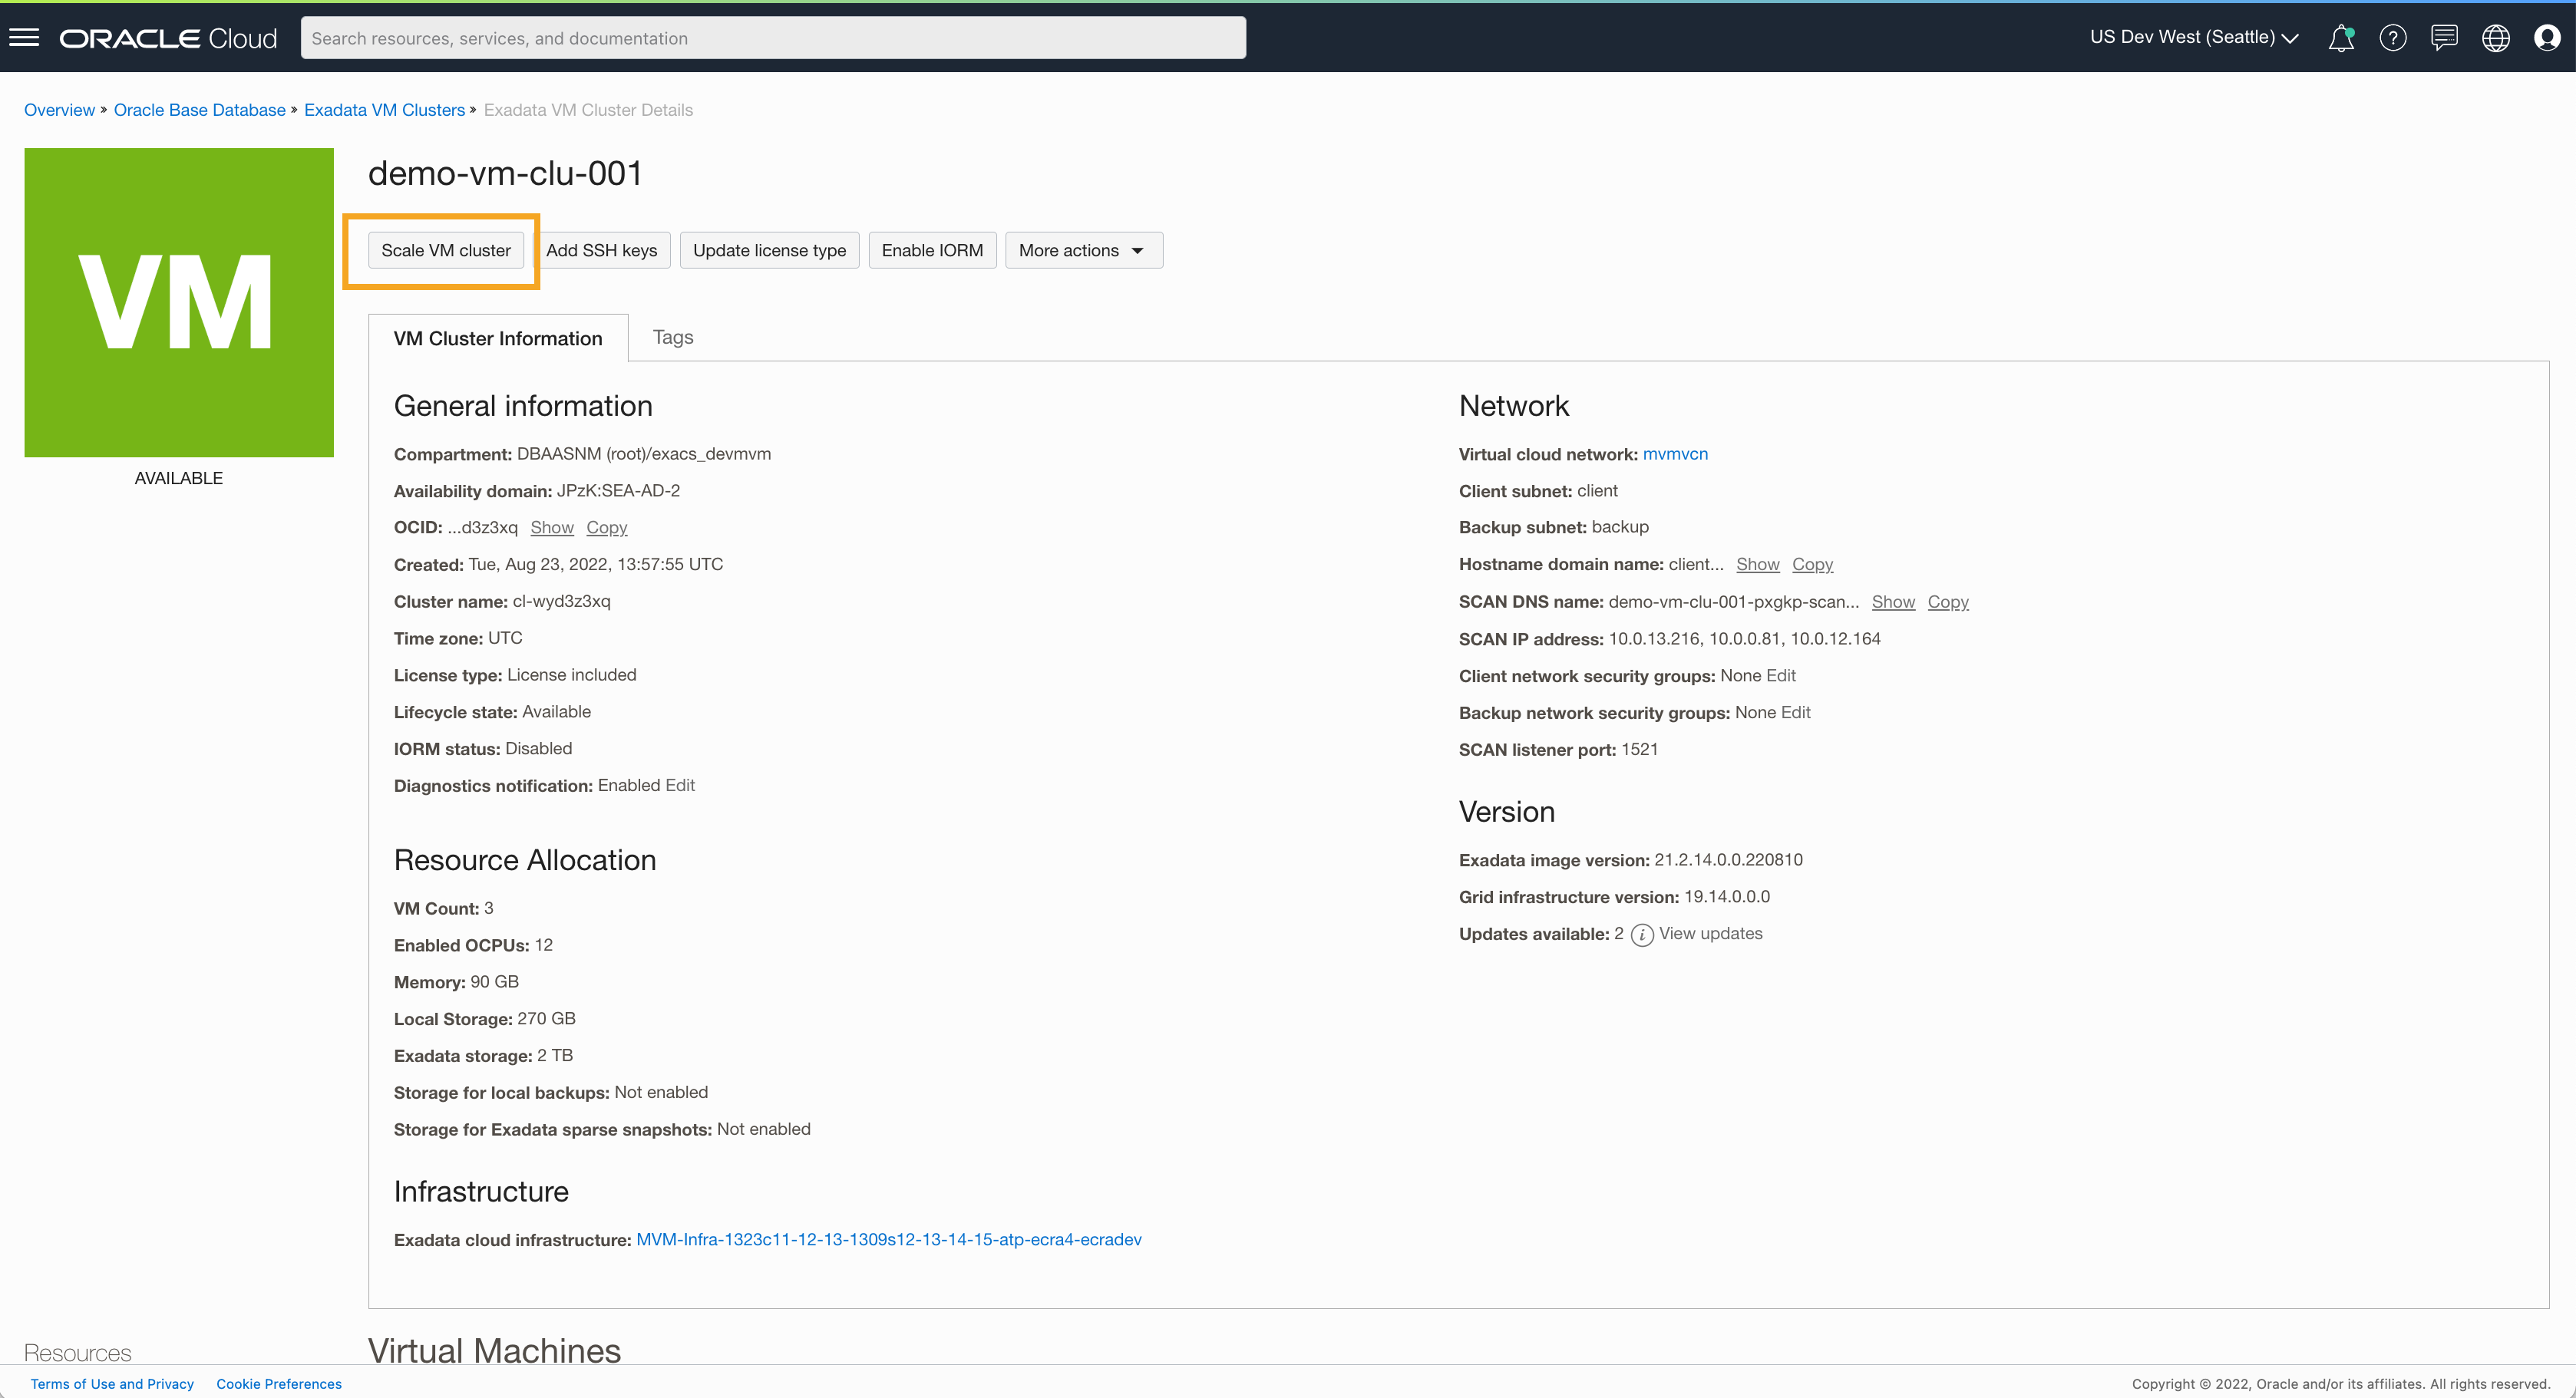
Task: Open the navigation hamburger menu
Action: [22, 37]
